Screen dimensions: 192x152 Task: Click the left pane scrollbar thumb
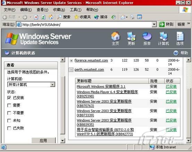click(x=63, y=105)
